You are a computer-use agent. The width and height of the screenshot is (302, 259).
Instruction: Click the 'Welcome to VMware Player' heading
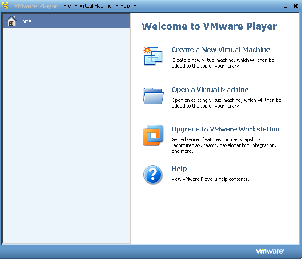[x=209, y=26]
